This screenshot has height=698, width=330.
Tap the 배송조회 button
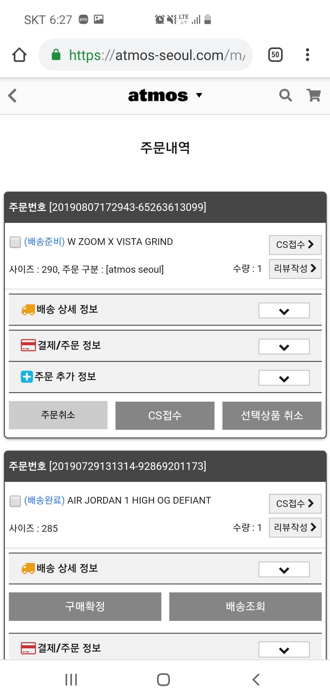[x=245, y=606]
